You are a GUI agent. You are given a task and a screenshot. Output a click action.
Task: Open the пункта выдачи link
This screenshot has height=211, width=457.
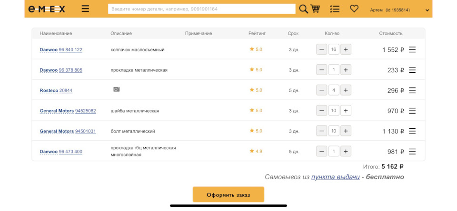pyautogui.click(x=336, y=177)
